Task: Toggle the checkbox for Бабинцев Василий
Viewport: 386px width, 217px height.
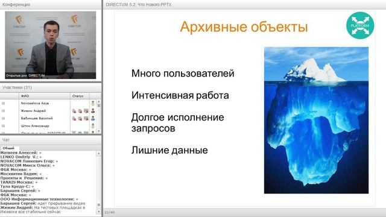Action: [3, 118]
